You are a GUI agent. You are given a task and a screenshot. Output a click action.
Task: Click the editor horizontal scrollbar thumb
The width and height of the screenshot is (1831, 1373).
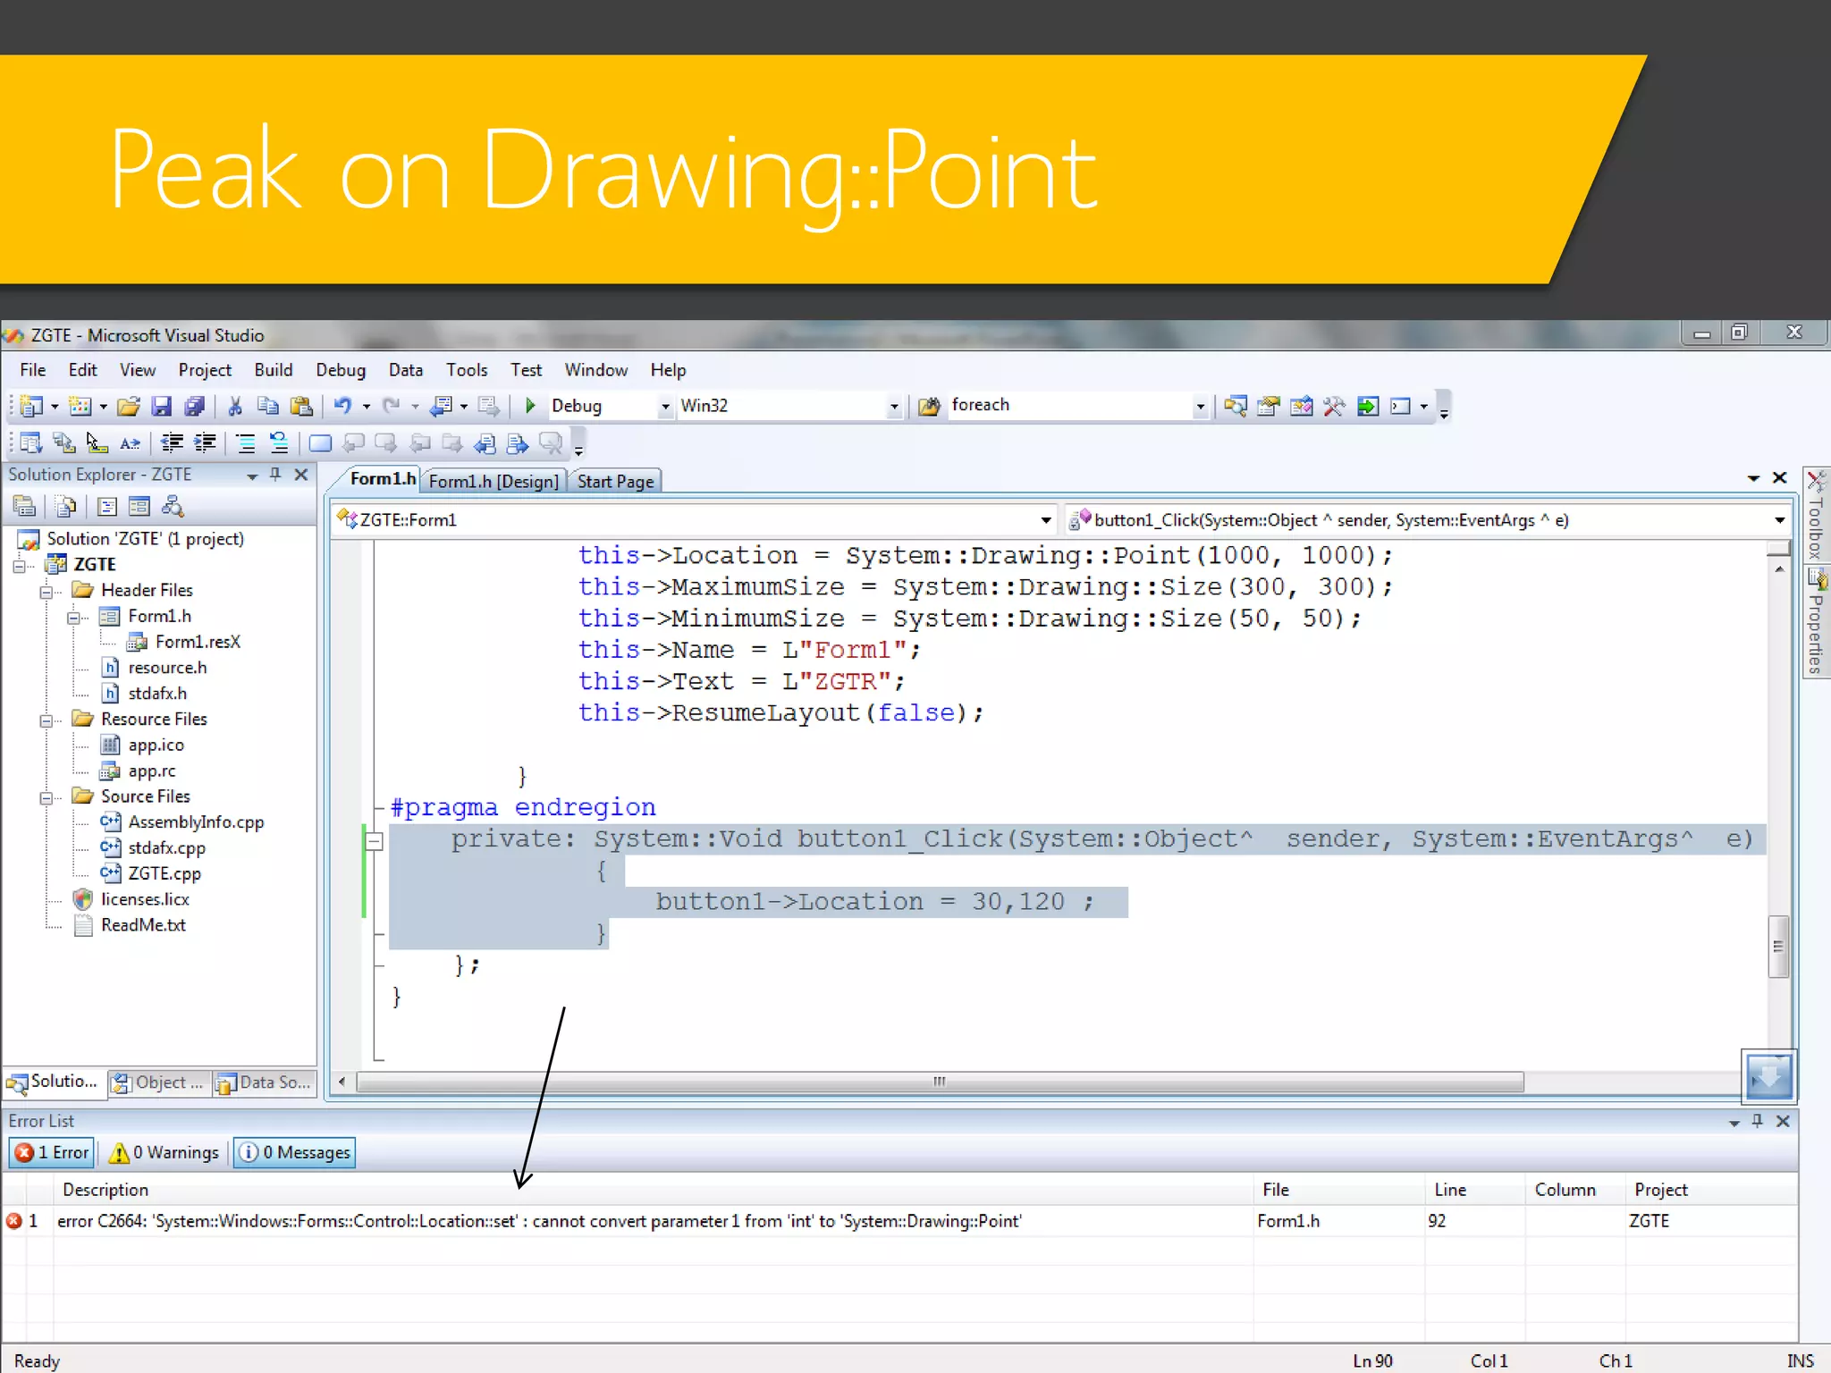point(939,1082)
